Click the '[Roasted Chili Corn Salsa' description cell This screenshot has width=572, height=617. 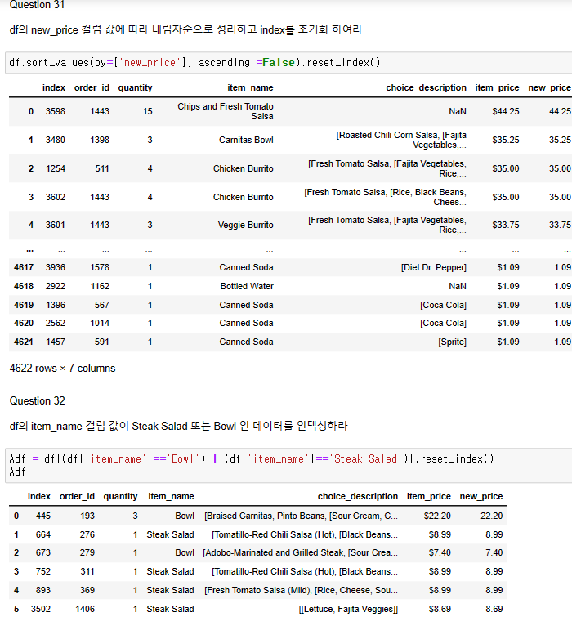(x=401, y=140)
